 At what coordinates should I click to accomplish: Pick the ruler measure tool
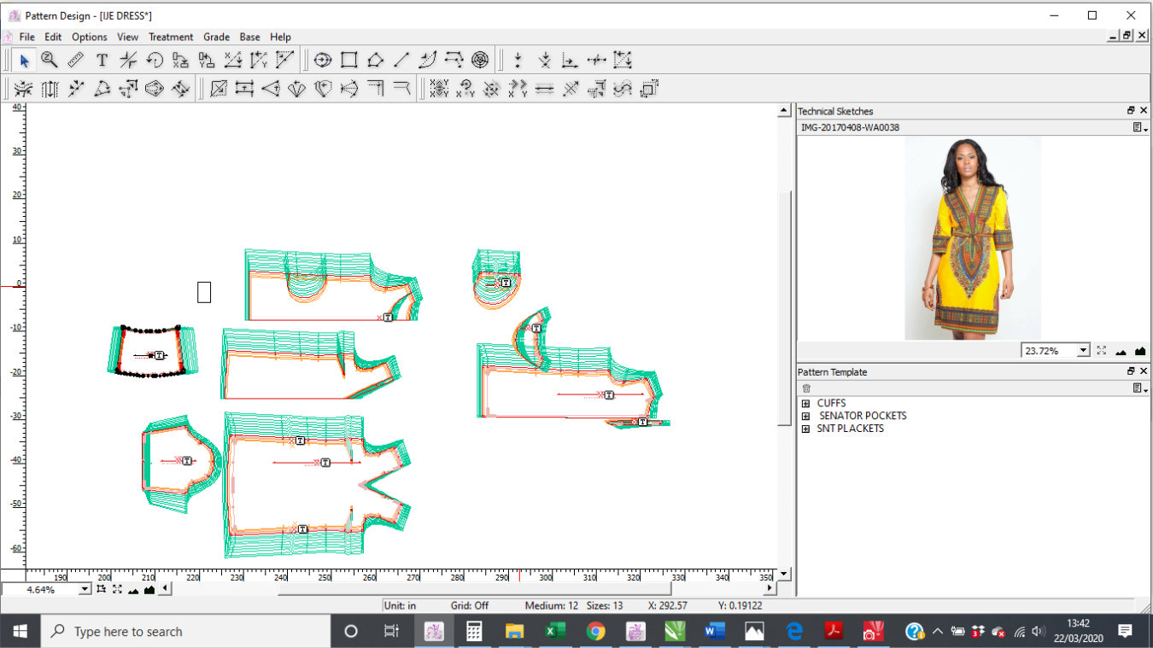pos(76,60)
